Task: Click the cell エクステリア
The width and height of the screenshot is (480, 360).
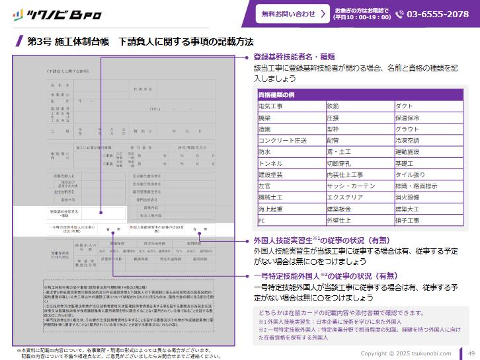Action: coord(360,198)
